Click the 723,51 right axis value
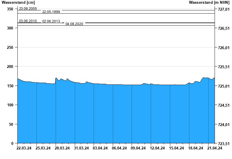The image size is (232, 159). [224, 143]
